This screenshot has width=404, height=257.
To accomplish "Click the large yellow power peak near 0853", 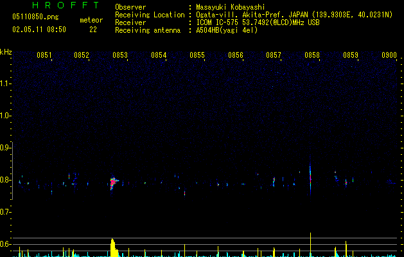I will pos(114,248).
